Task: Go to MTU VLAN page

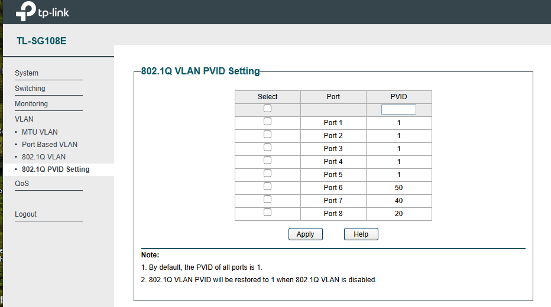Action: point(40,132)
